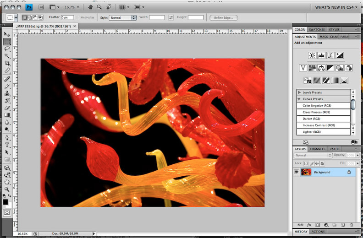This screenshot has height=238, width=363.
Task: Switch to the Swatches tab
Action: tap(317, 30)
